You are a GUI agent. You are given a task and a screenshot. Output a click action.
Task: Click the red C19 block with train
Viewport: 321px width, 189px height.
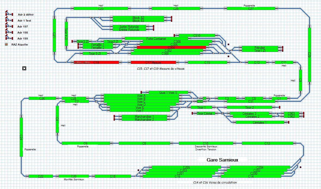point(96,62)
